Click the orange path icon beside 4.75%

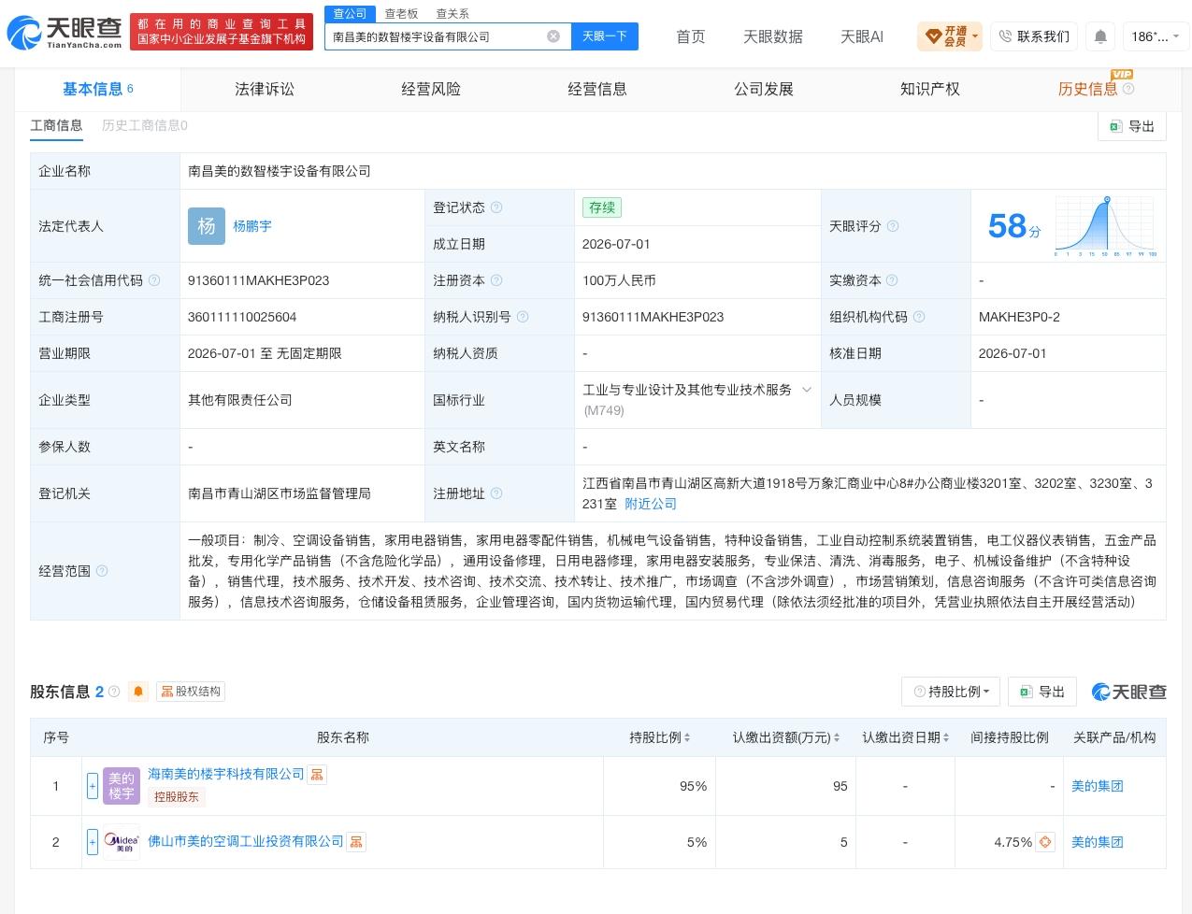pyautogui.click(x=1045, y=842)
